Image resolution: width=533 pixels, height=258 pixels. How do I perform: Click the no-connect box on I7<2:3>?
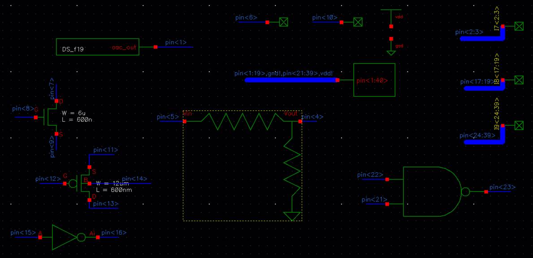tap(519, 26)
